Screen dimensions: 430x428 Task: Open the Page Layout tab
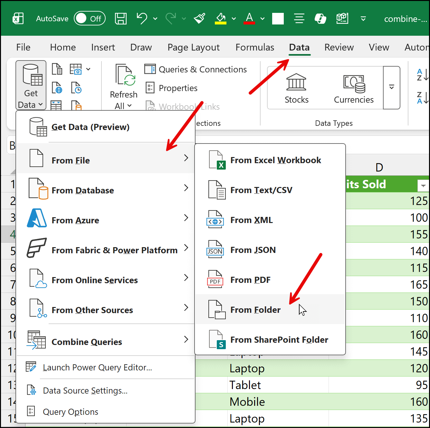[x=194, y=47]
